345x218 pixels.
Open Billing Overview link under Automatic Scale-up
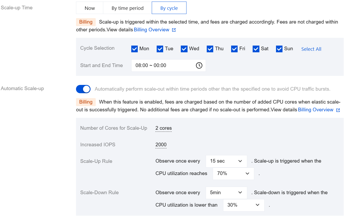315,110
